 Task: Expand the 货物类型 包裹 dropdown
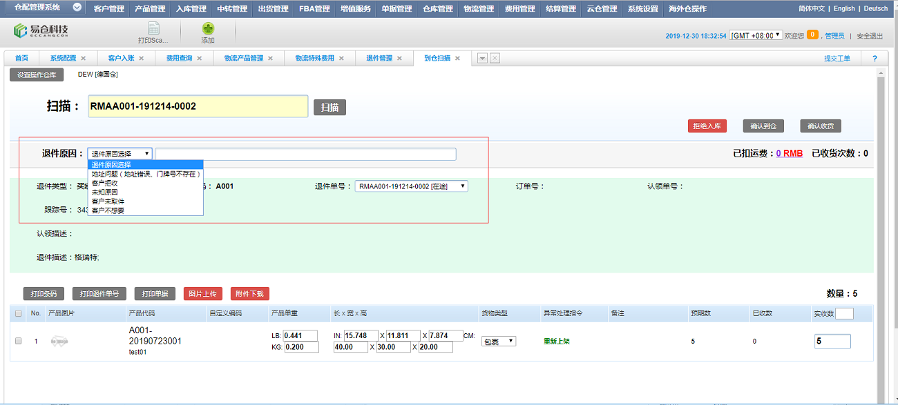pos(498,341)
